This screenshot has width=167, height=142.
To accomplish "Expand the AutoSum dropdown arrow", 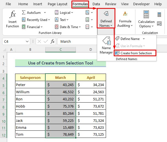I will [x=45, y=13].
